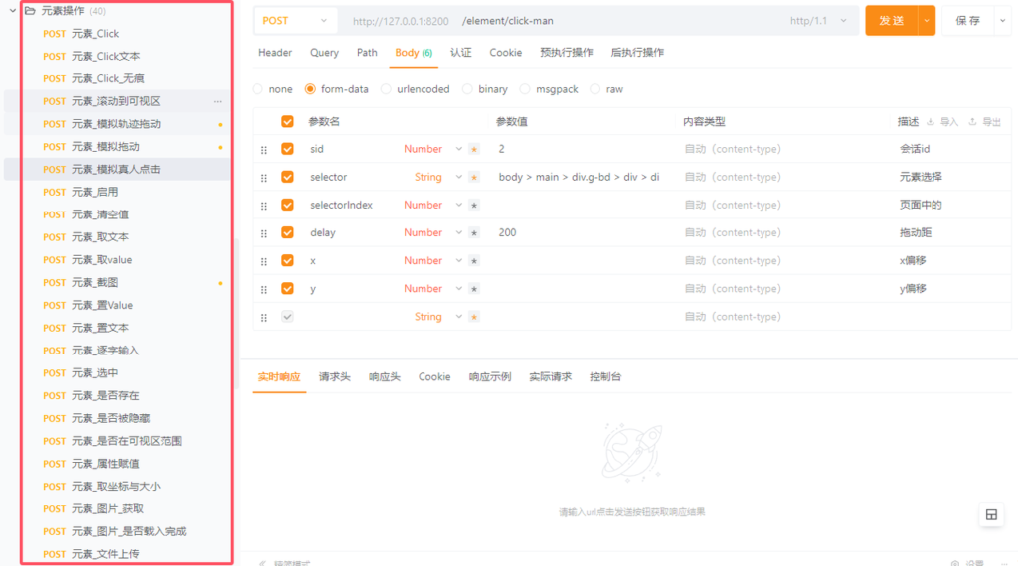
Task: Collapse the 元素操作 folder chevron
Action: coord(12,10)
